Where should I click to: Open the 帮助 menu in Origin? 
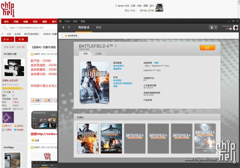[x=83, y=21]
